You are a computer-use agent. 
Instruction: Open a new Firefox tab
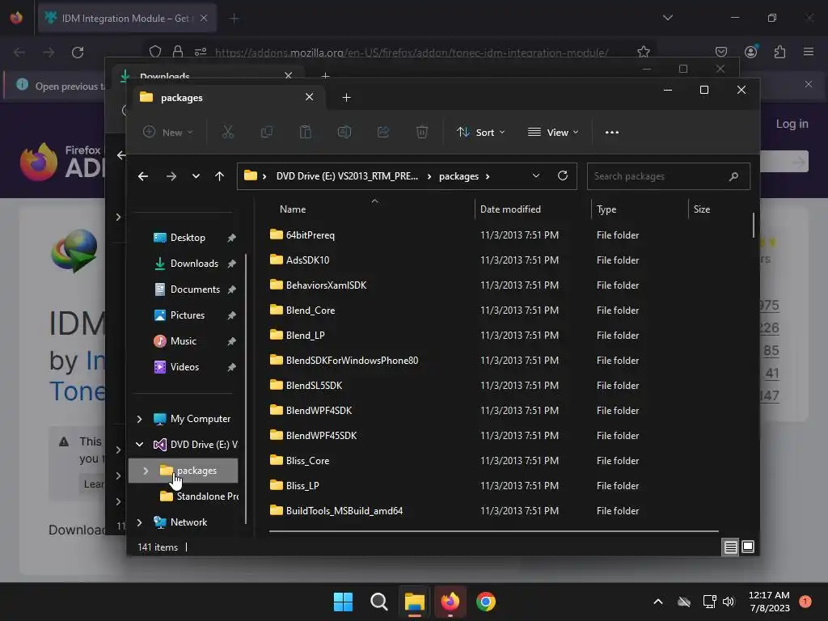[x=234, y=19]
